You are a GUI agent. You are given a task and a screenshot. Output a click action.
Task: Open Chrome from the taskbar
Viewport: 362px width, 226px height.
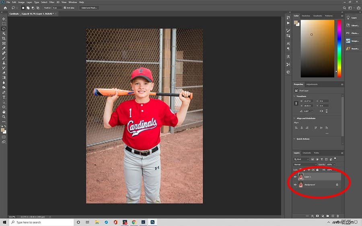pyautogui.click(x=134, y=222)
